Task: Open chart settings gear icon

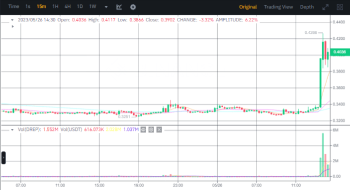Action: pyautogui.click(x=133, y=7)
